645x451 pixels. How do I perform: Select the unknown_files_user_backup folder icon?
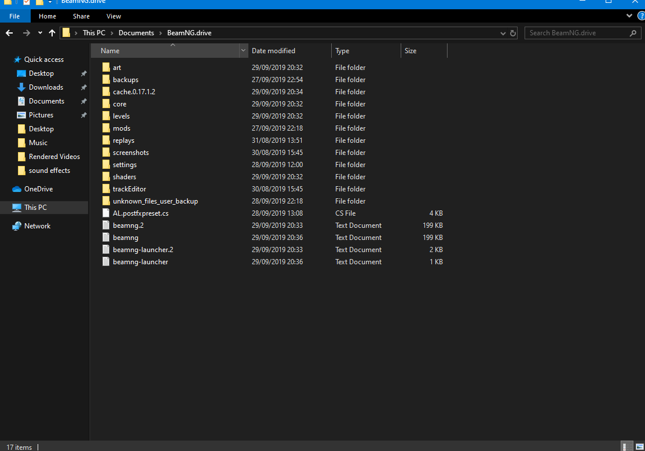pyautogui.click(x=106, y=201)
